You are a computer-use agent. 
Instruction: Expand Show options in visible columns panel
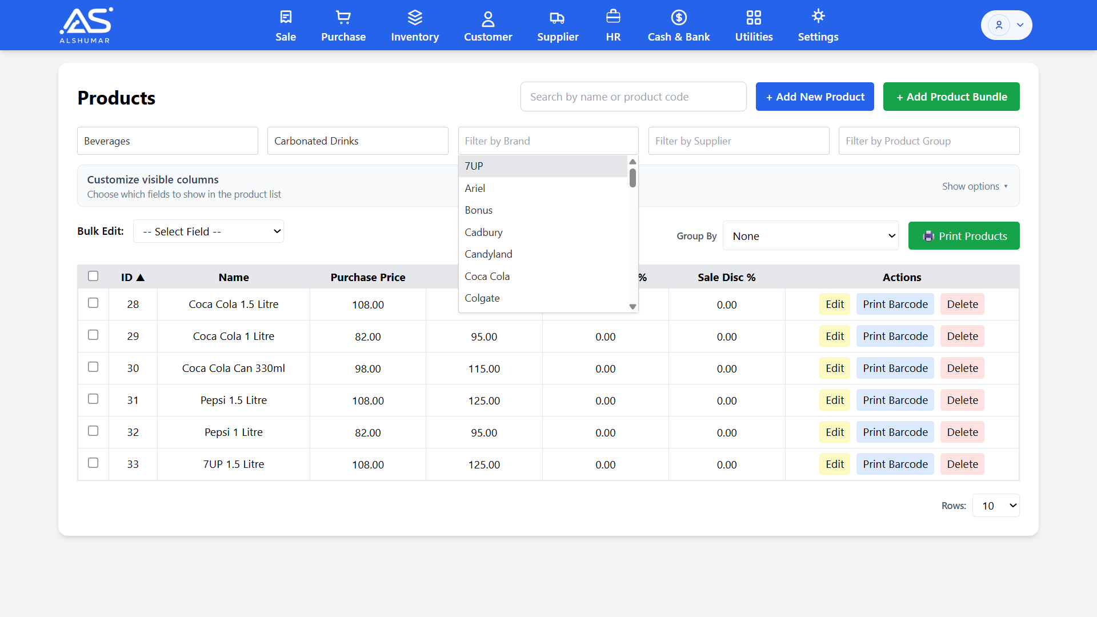click(975, 186)
